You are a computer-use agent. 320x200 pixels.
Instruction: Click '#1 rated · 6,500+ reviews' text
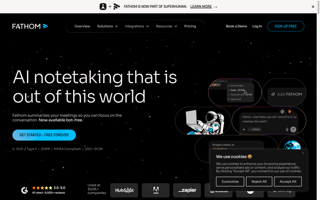48,192
